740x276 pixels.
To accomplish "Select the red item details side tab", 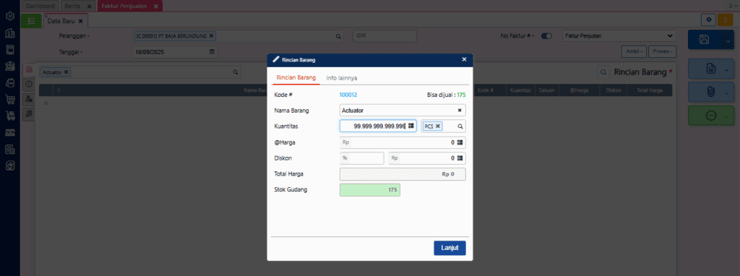I will 29,70.
